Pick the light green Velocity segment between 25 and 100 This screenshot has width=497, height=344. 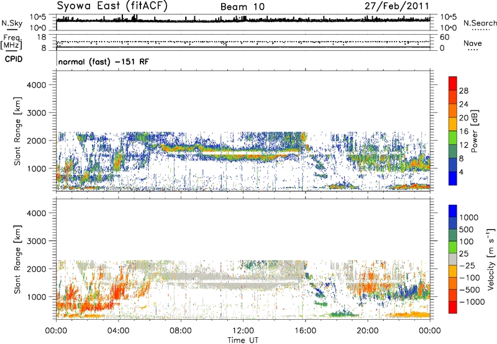pos(453,247)
